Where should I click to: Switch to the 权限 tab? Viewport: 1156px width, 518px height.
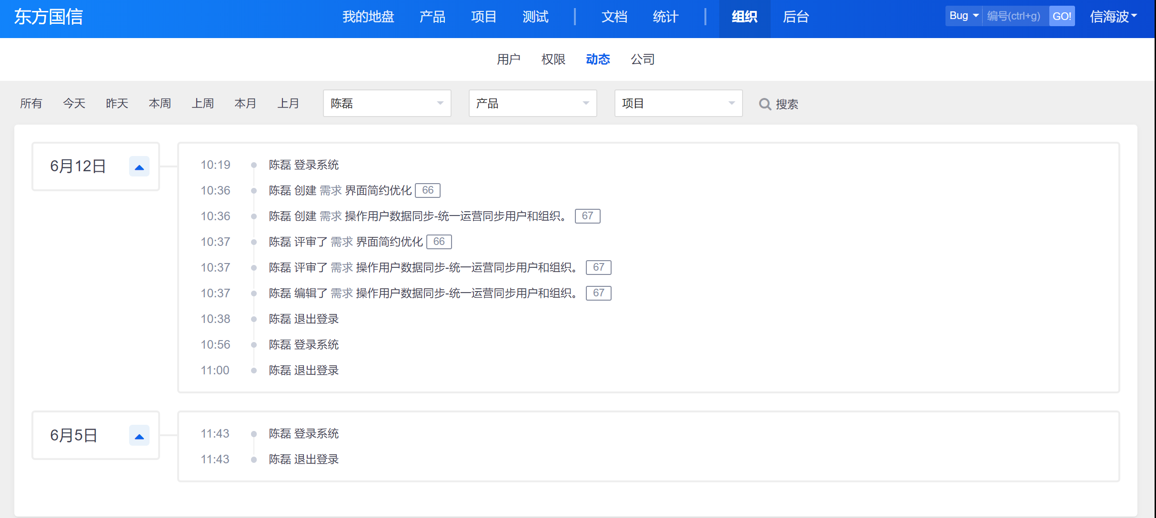(553, 59)
